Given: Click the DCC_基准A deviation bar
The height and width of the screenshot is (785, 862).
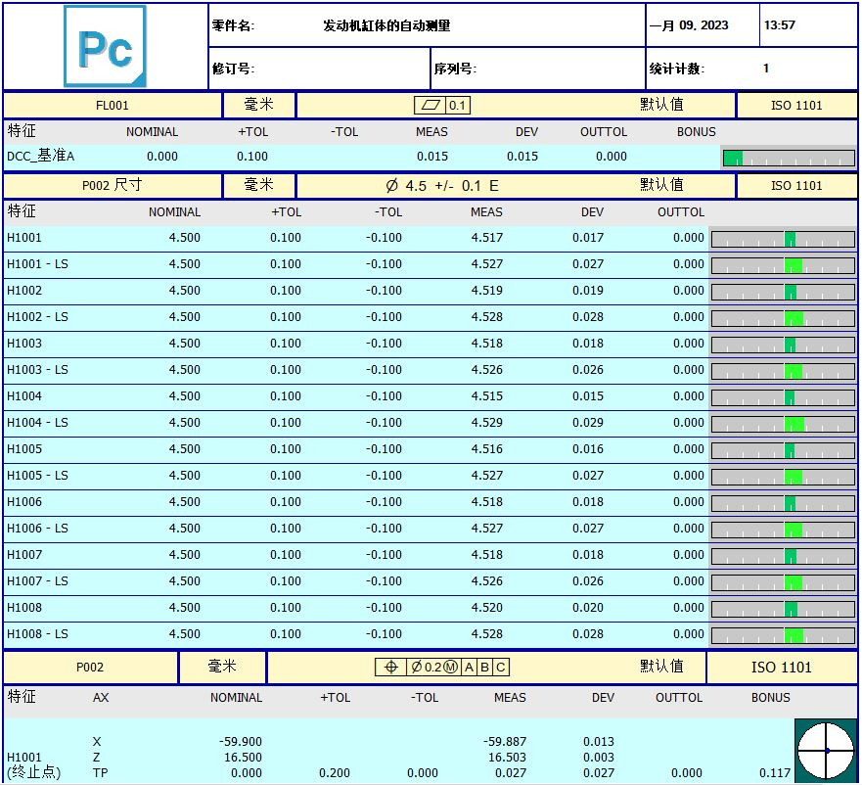Looking at the screenshot, I should [788, 158].
